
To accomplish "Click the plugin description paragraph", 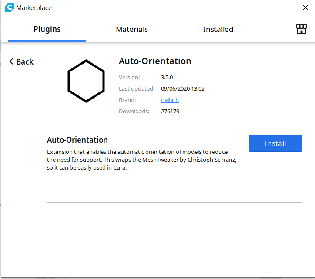I will pyautogui.click(x=141, y=160).
